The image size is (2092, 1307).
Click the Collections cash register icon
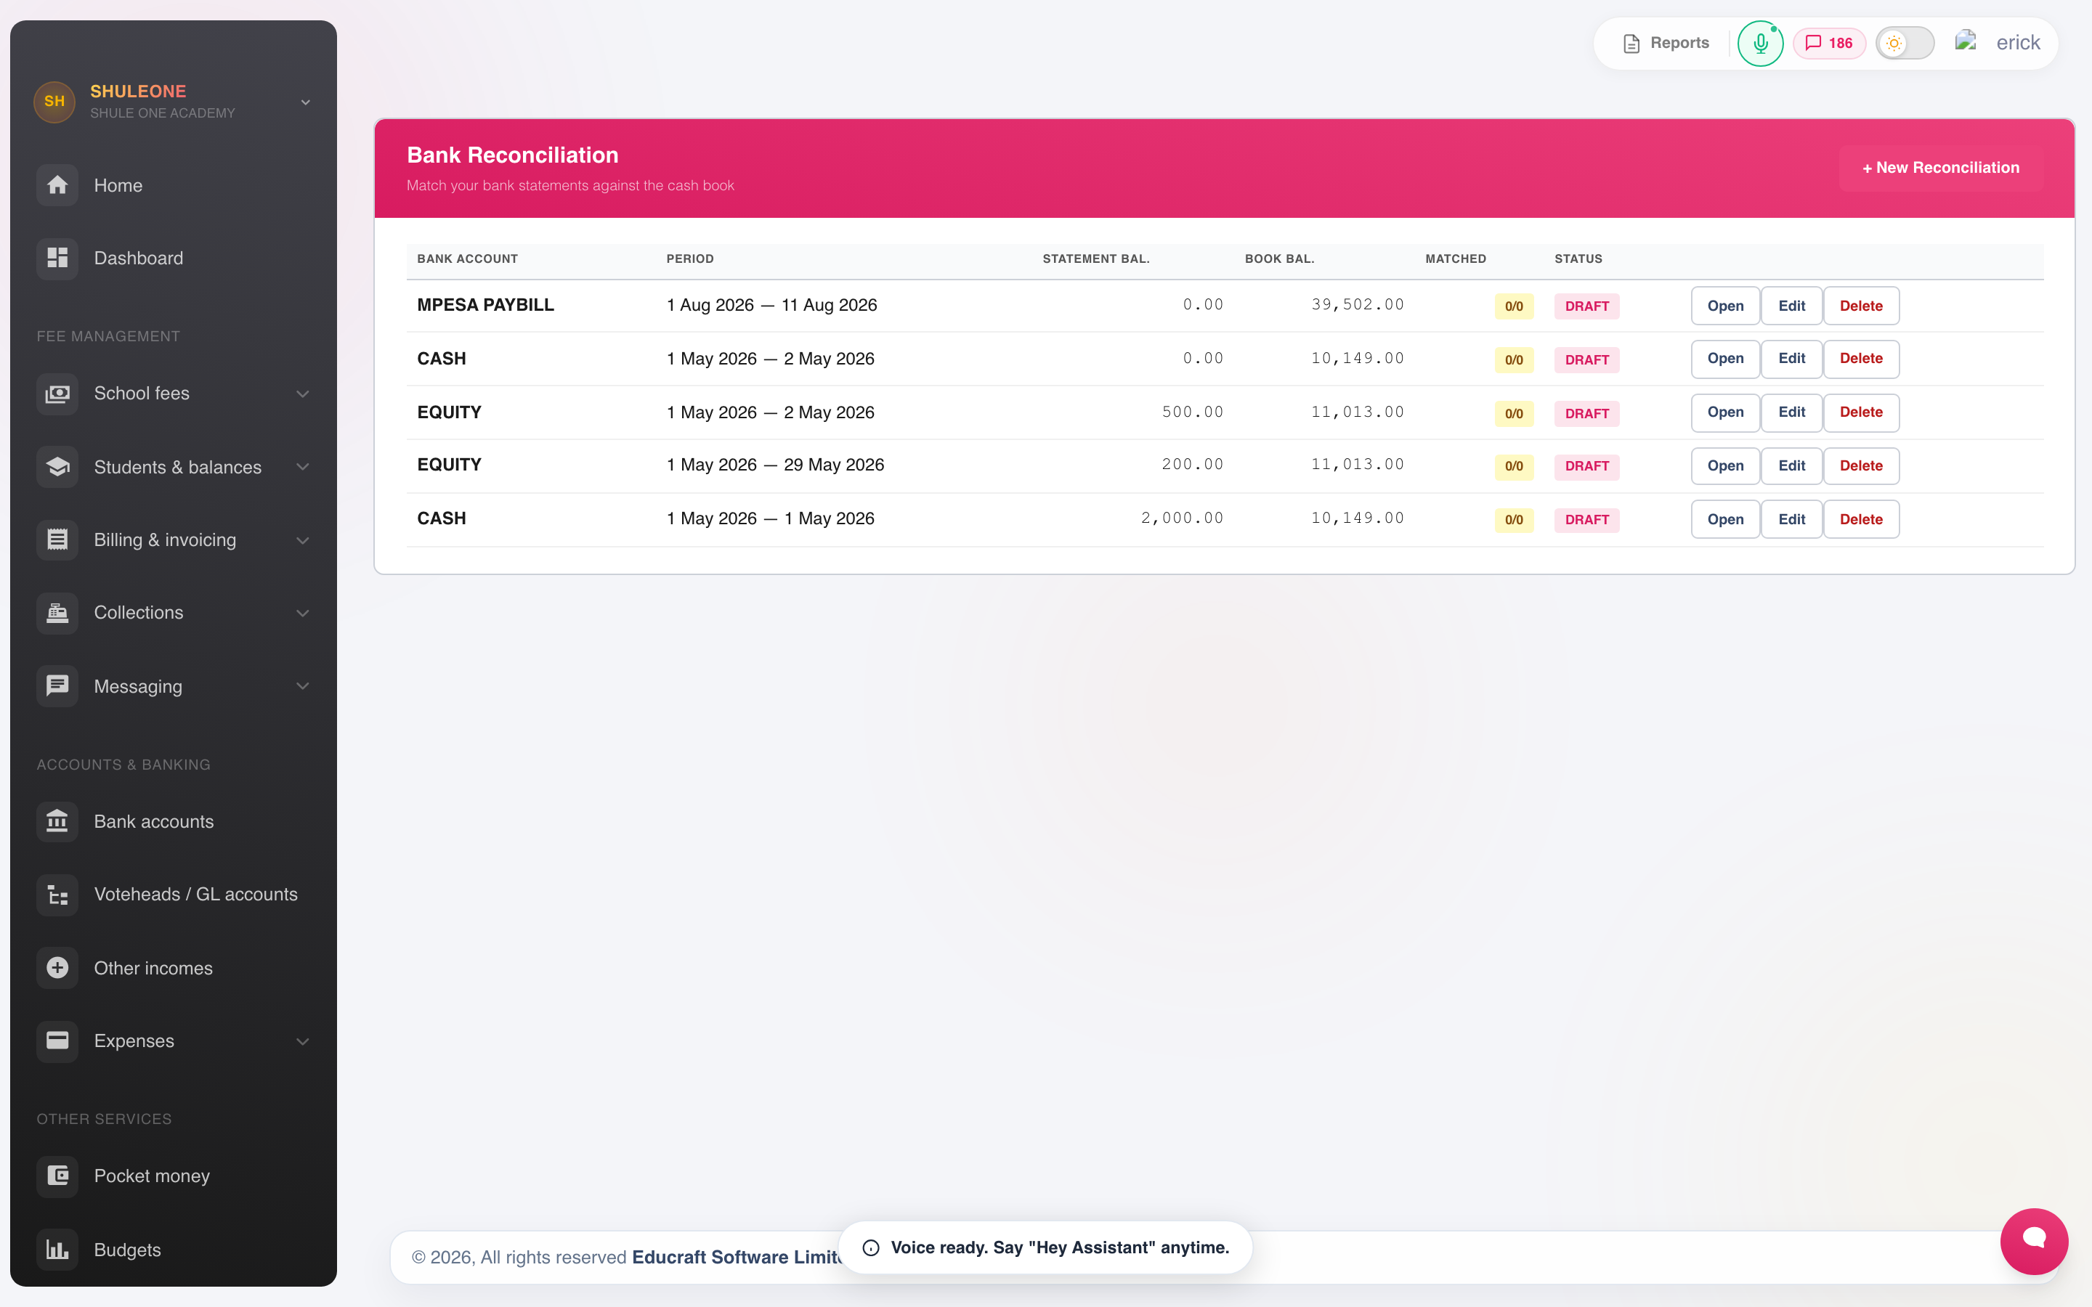[57, 613]
